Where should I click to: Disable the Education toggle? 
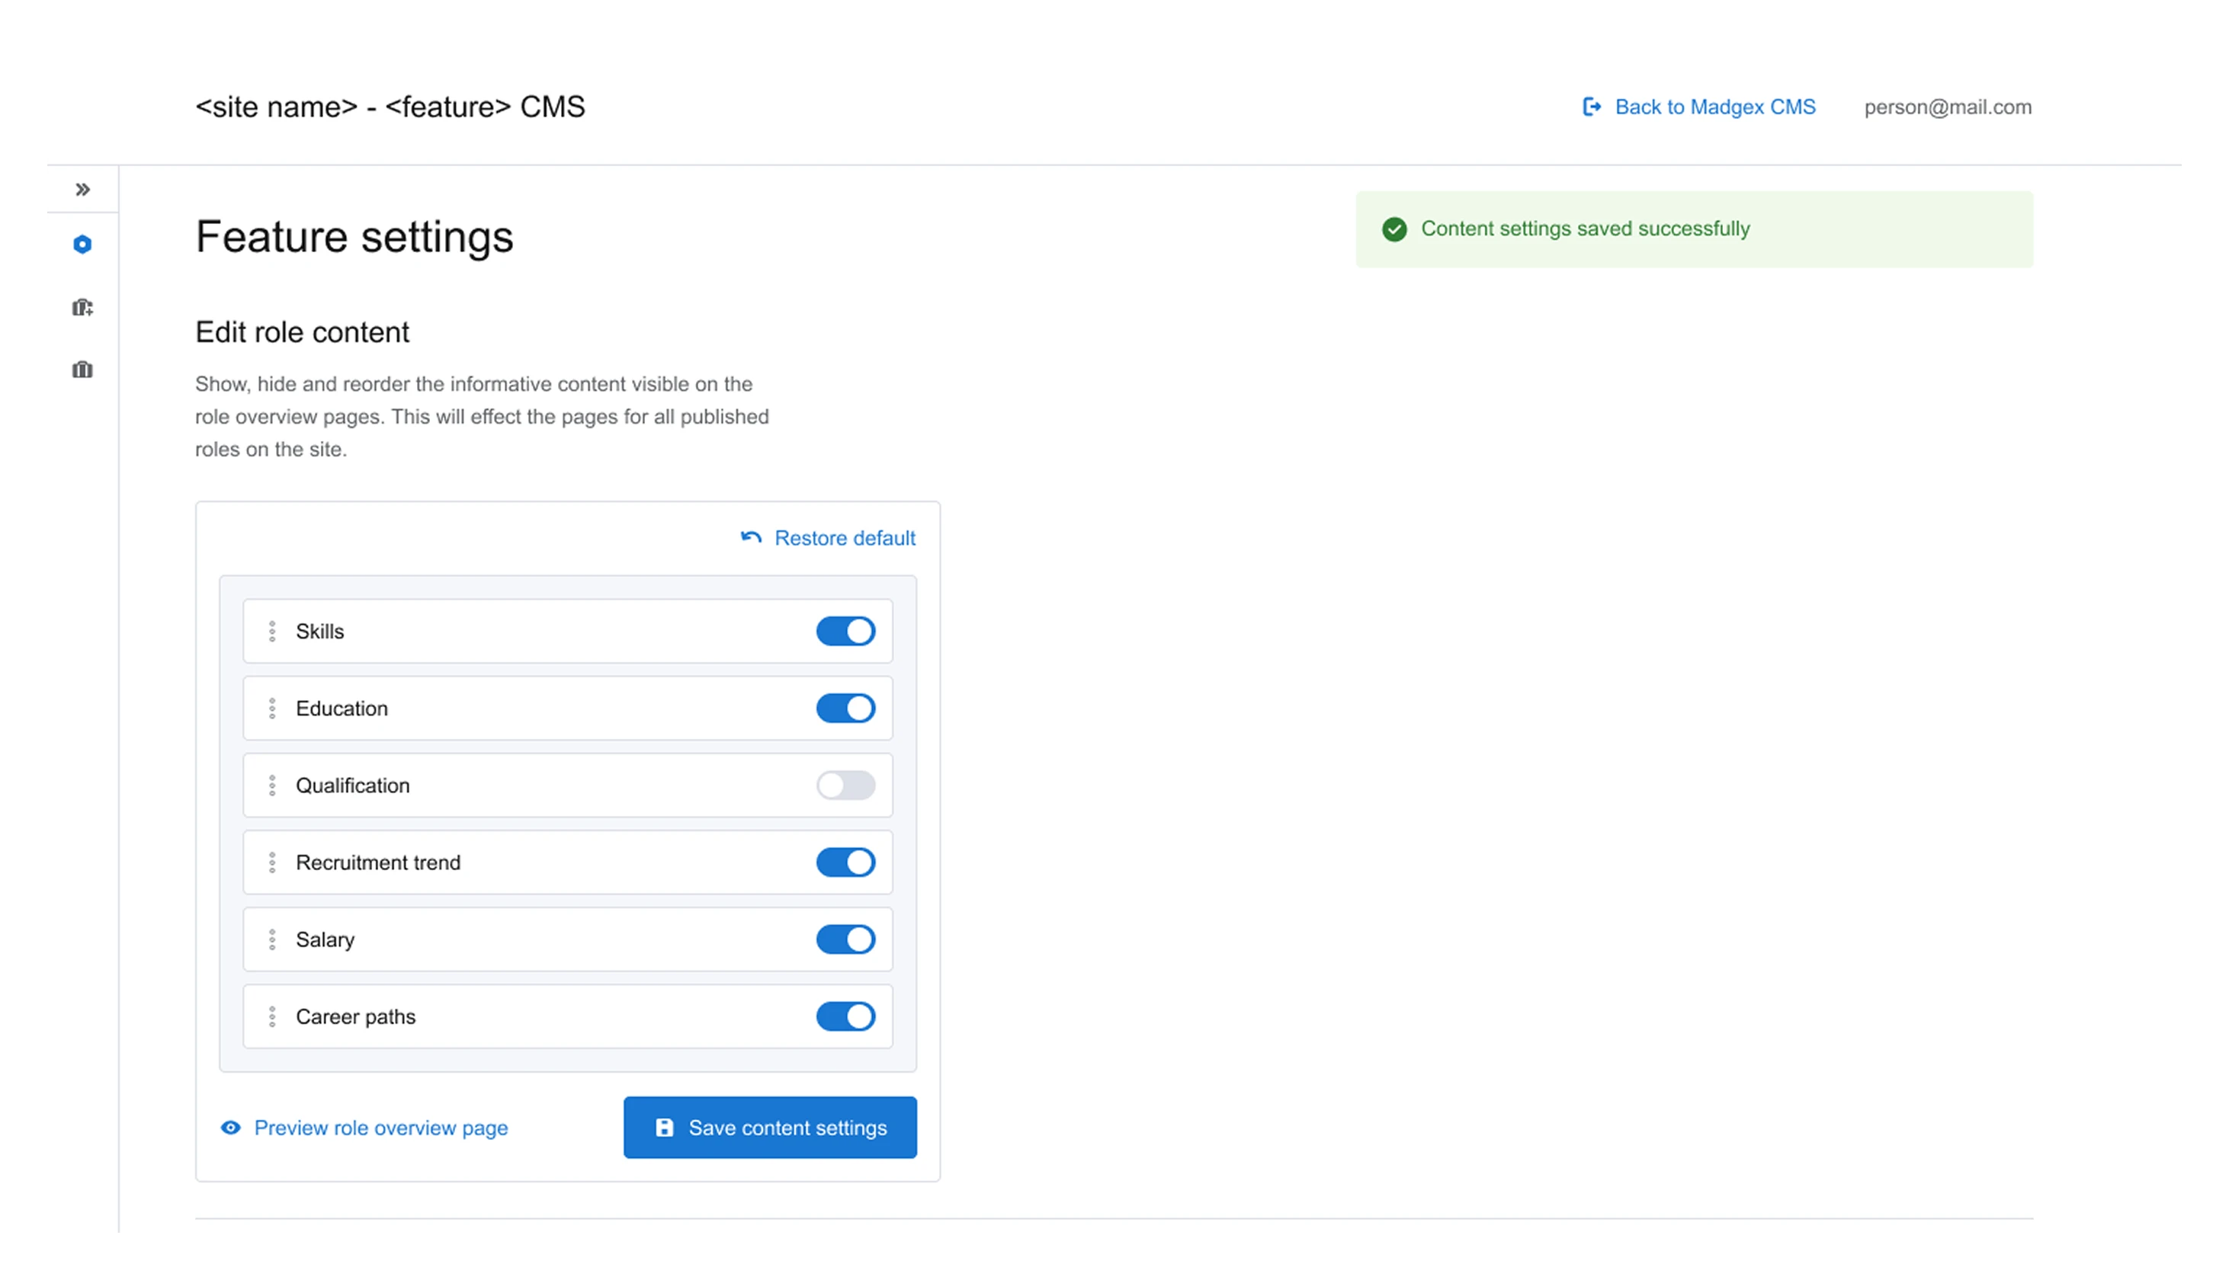[845, 708]
